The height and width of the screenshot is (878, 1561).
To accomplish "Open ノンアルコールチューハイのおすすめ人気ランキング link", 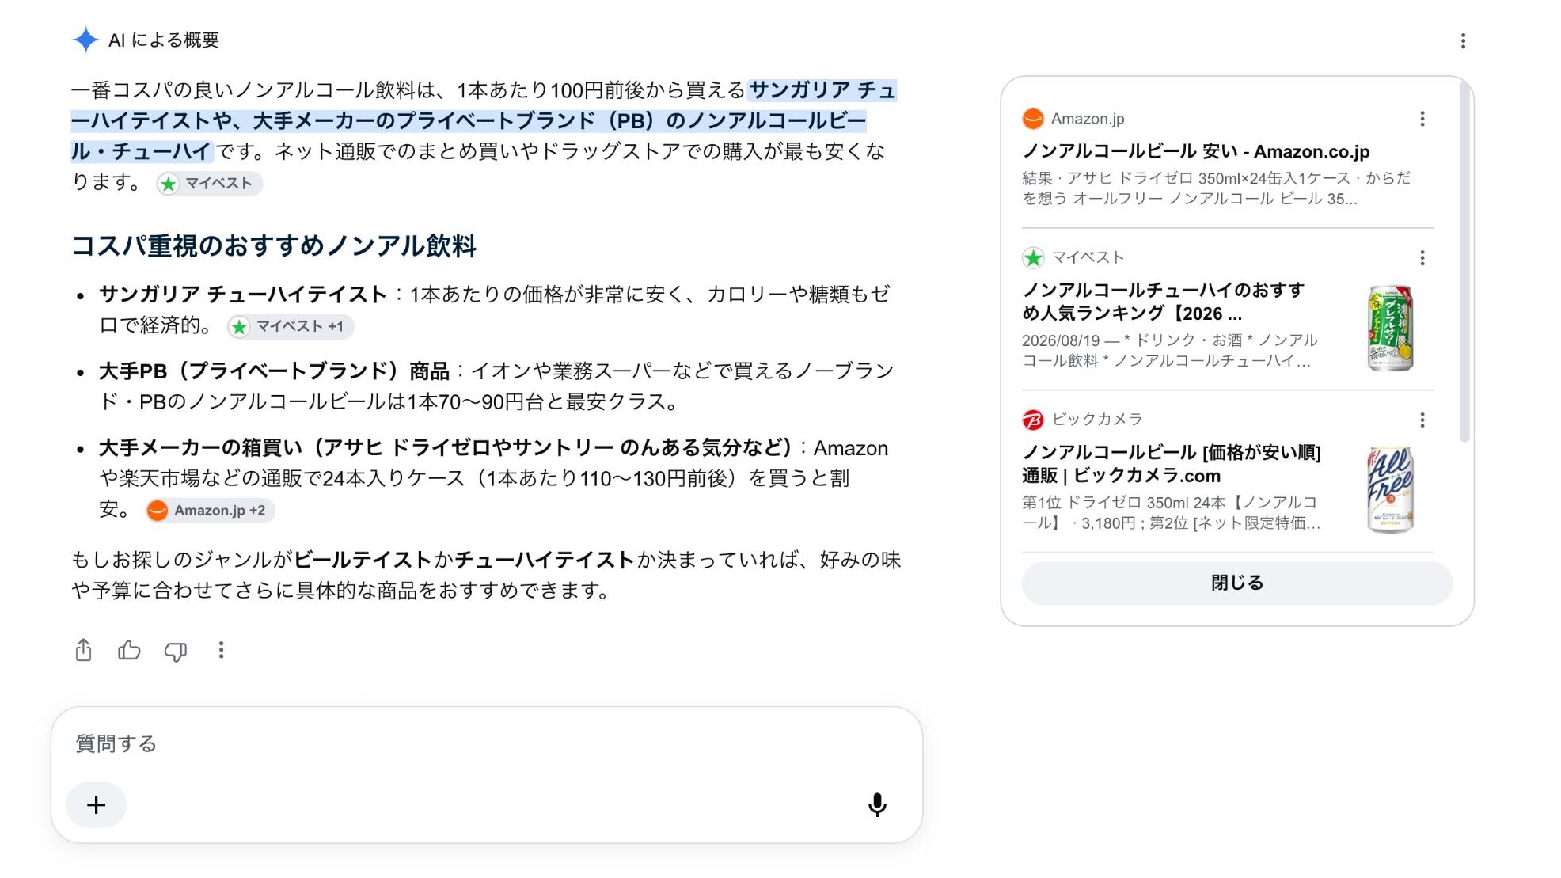I will click(x=1163, y=302).
